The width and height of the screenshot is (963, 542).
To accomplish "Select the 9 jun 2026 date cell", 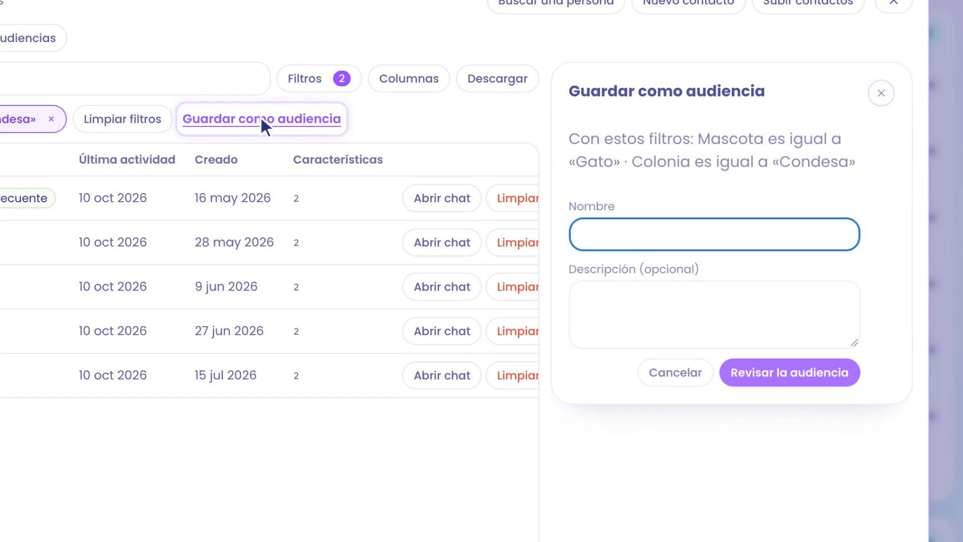I will 226,287.
